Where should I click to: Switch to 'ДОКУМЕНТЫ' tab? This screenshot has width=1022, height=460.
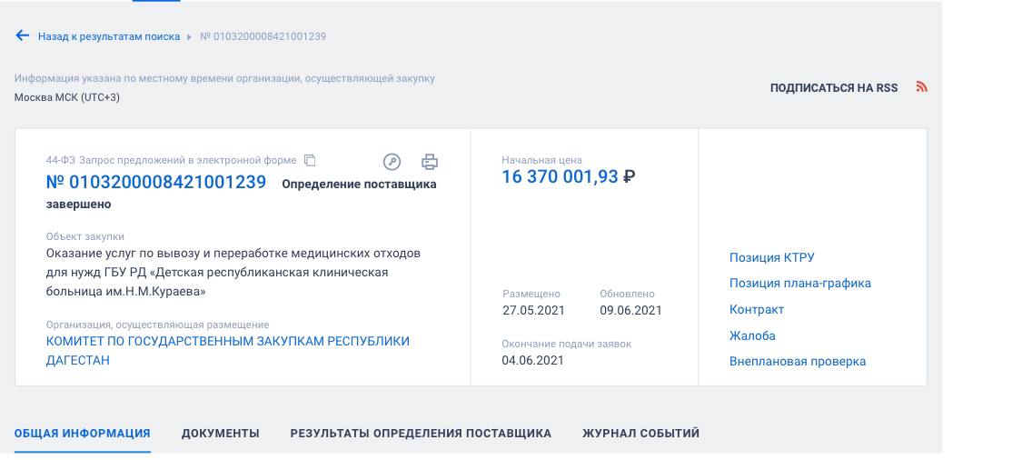(221, 434)
